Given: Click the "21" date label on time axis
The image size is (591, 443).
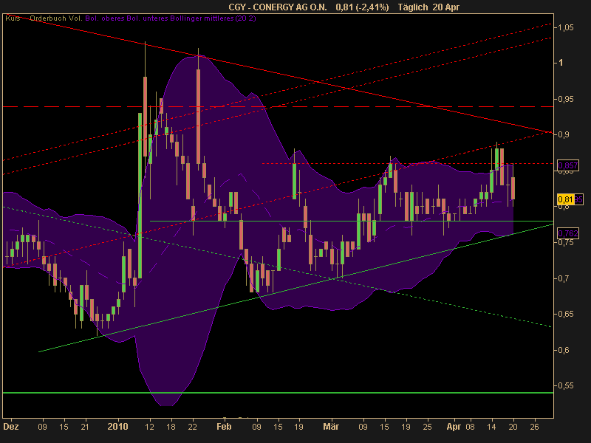Looking at the screenshot, I should click(x=85, y=427).
